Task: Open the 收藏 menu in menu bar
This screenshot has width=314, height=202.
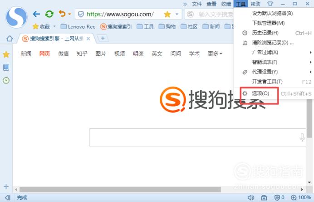Action: 226,4
